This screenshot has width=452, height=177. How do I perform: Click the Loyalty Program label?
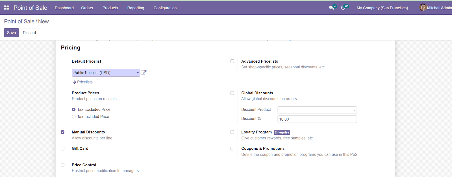(257, 132)
